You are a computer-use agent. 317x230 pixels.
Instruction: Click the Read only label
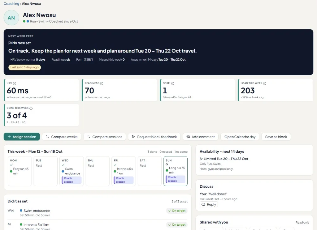(x=302, y=222)
